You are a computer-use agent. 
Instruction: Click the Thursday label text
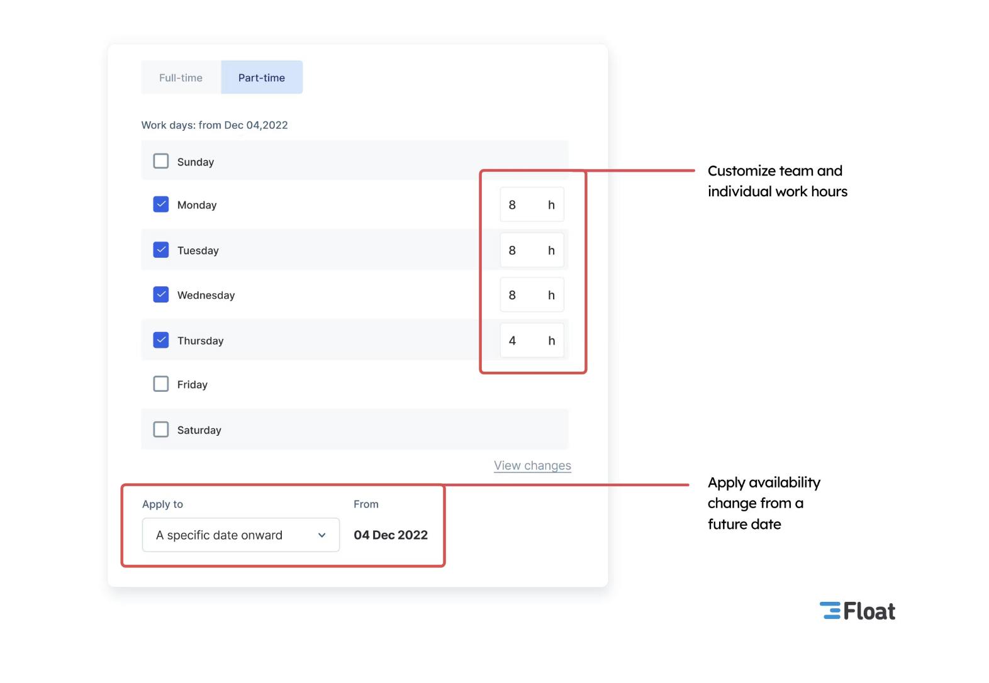[201, 341]
